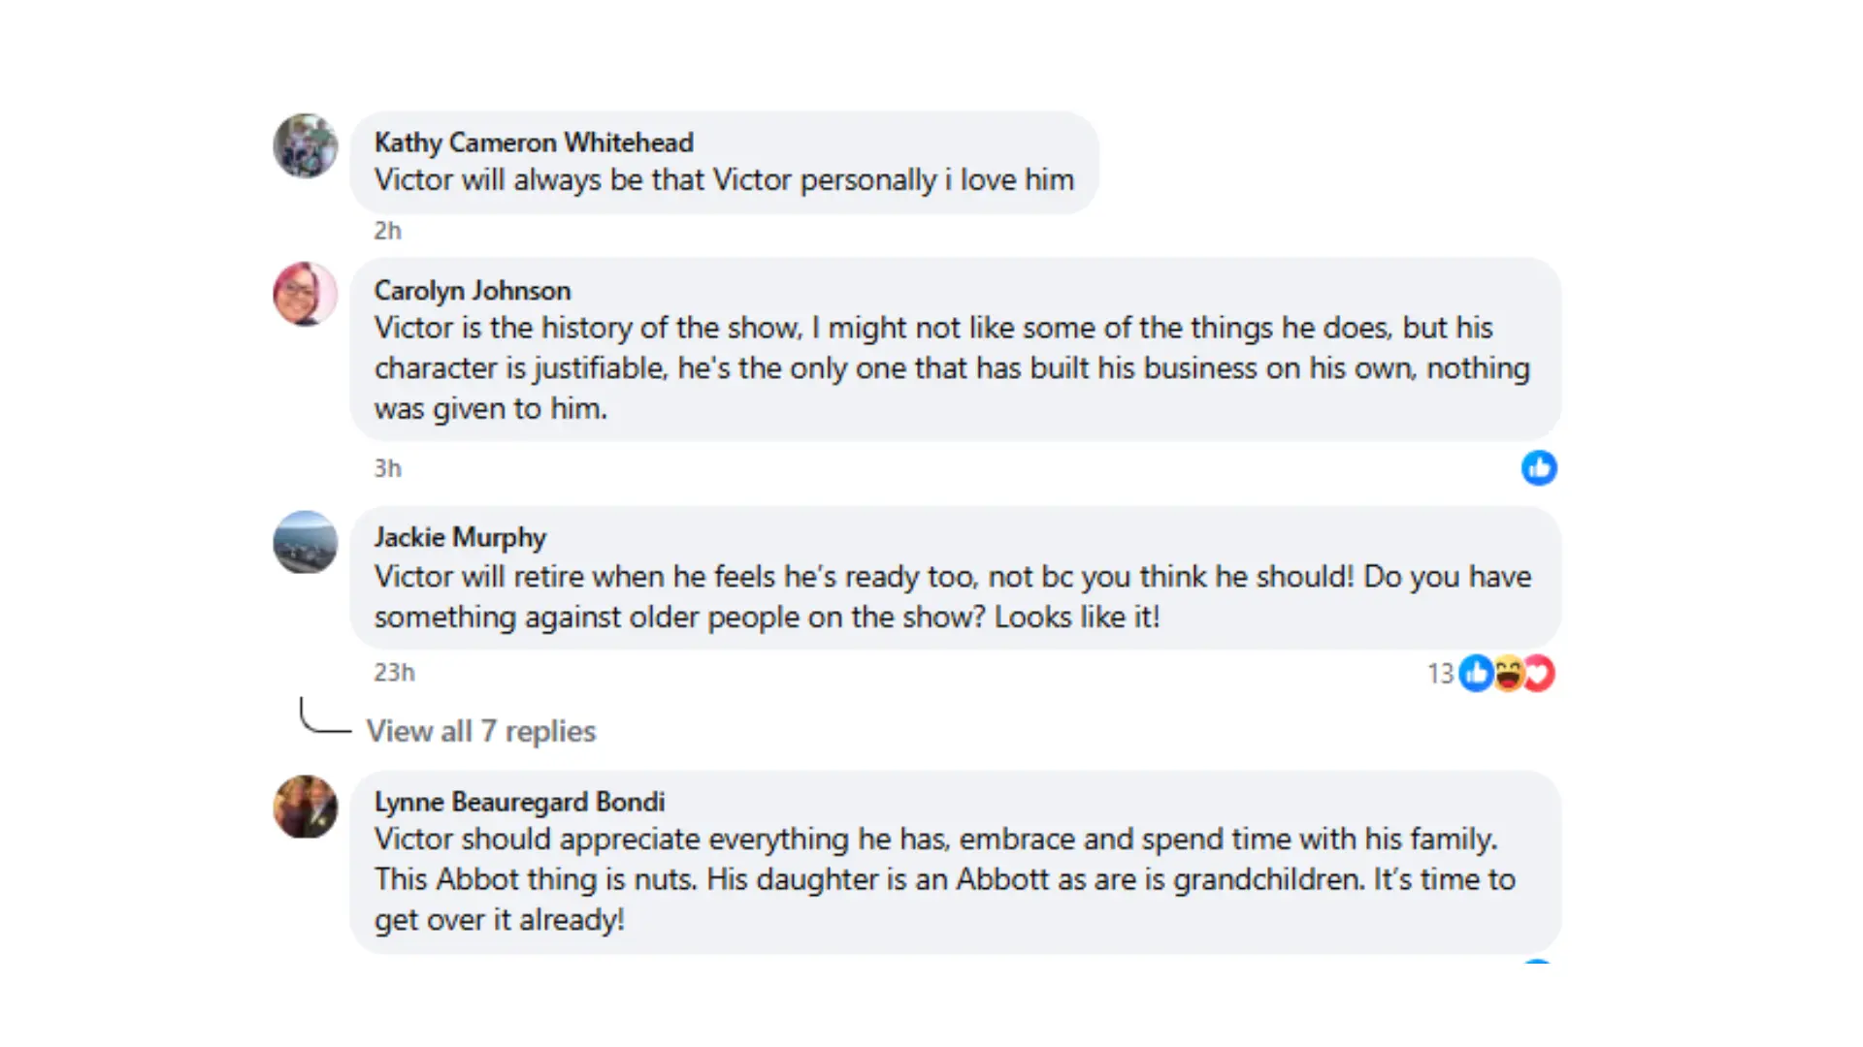Open Kathy Cameron Whitehead's name link
Image resolution: width=1863 pixels, height=1047 pixels.
(x=534, y=143)
